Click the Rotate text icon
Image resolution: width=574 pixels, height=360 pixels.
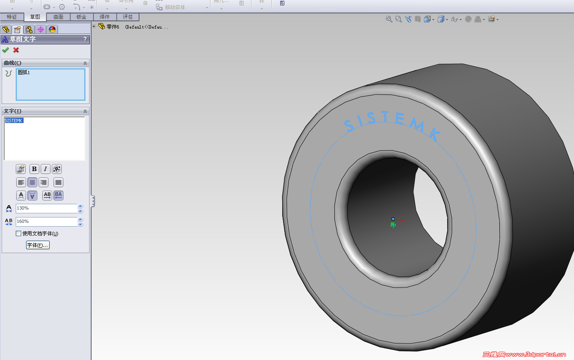pos(57,169)
